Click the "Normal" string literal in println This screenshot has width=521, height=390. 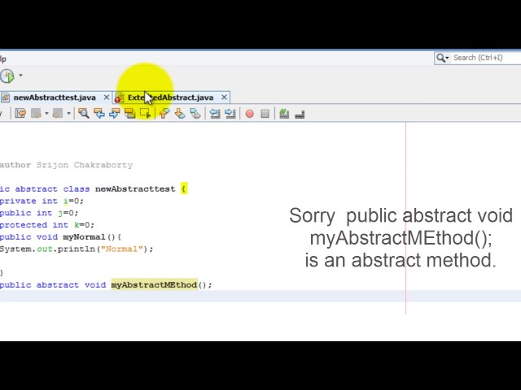(122, 249)
